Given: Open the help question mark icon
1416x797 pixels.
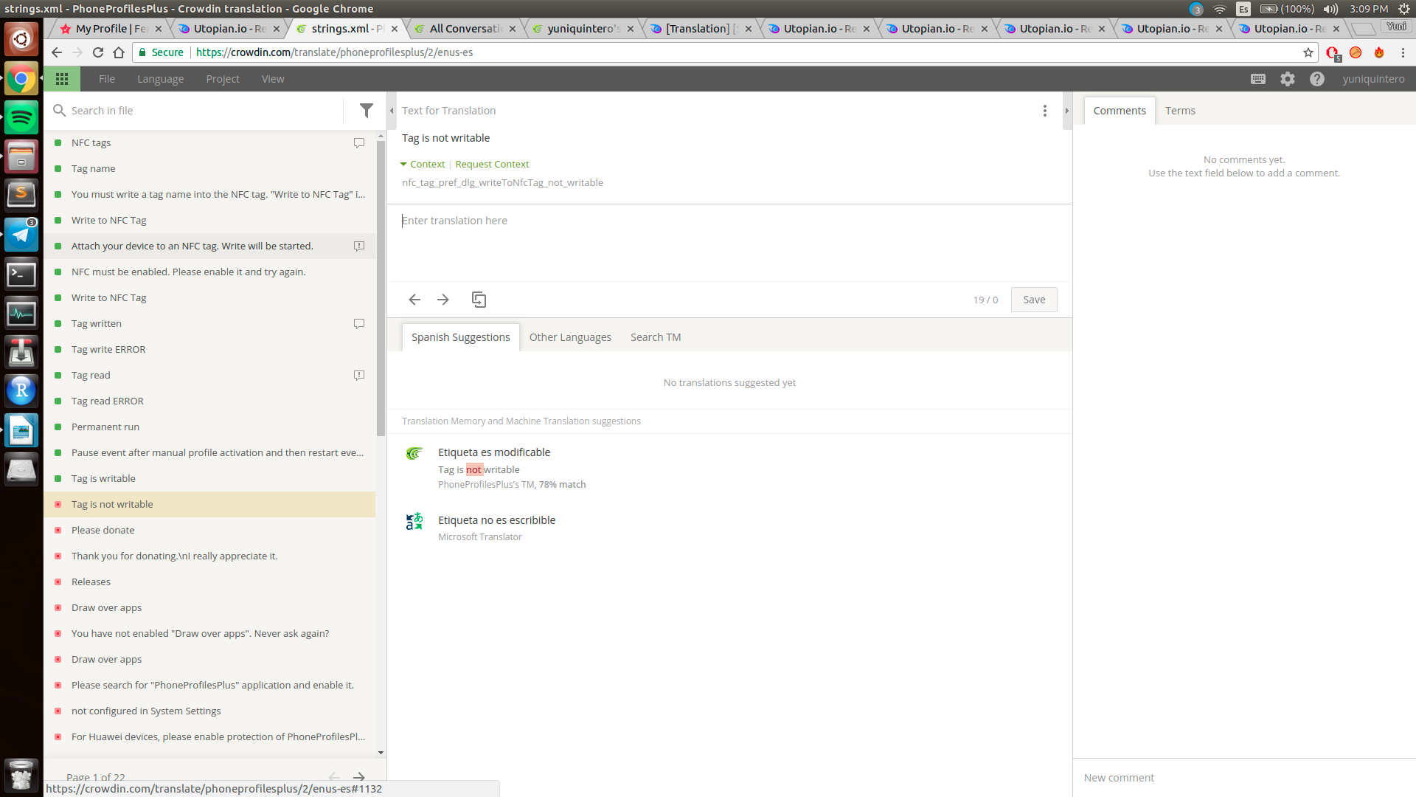Looking at the screenshot, I should click(x=1317, y=79).
